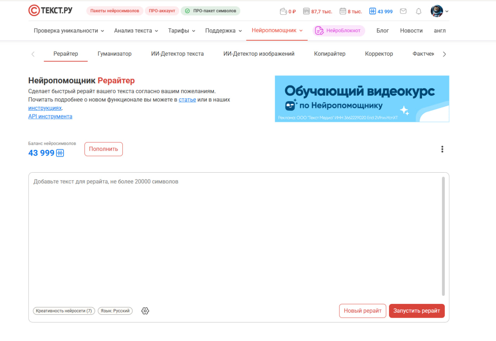Expand Поддержка menu

tap(224, 31)
